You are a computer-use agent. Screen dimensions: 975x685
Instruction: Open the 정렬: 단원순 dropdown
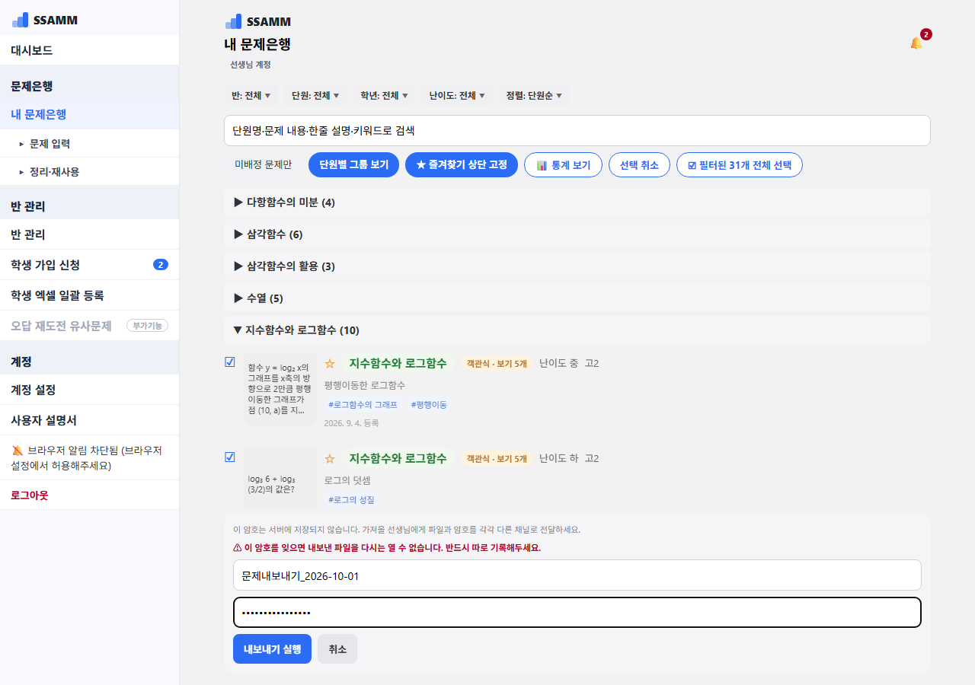click(x=534, y=96)
